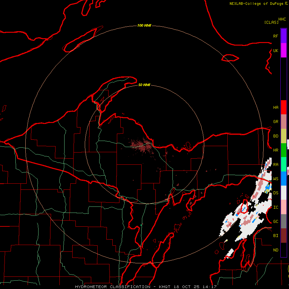Click the magenta UK color swatch
The width and height of the screenshot is (289, 289).
click(284, 50)
